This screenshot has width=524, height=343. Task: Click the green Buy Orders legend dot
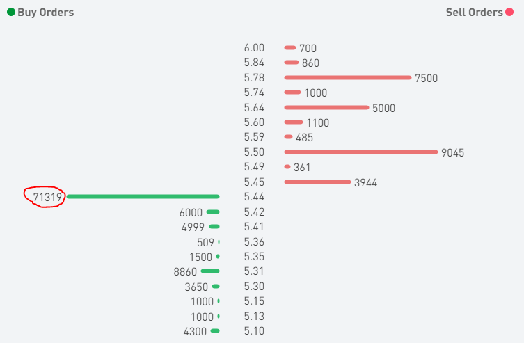tap(11, 13)
